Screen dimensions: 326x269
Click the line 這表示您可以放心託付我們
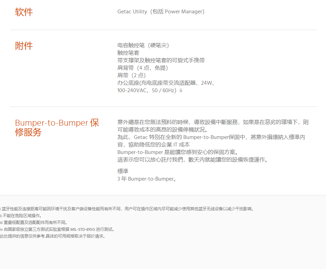click(x=193, y=160)
